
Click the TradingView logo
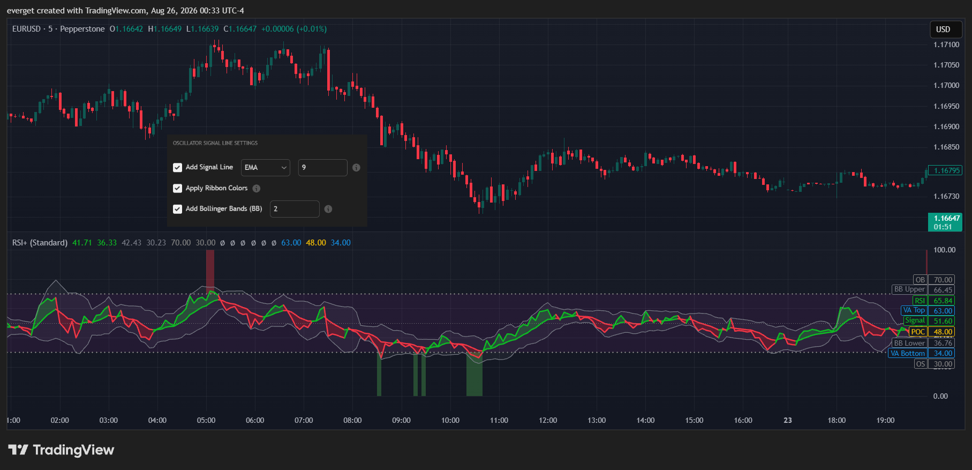61,450
